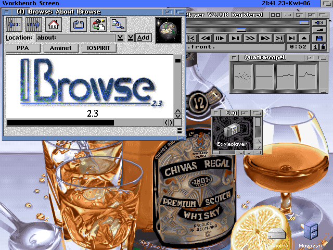Open the Aminet fastlink button
This screenshot has width=333, height=250.
[x=61, y=48]
